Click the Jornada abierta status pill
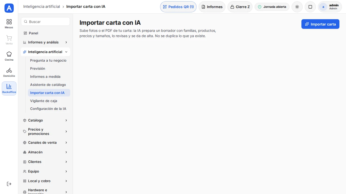This screenshot has width=346, height=194. [x=272, y=7]
